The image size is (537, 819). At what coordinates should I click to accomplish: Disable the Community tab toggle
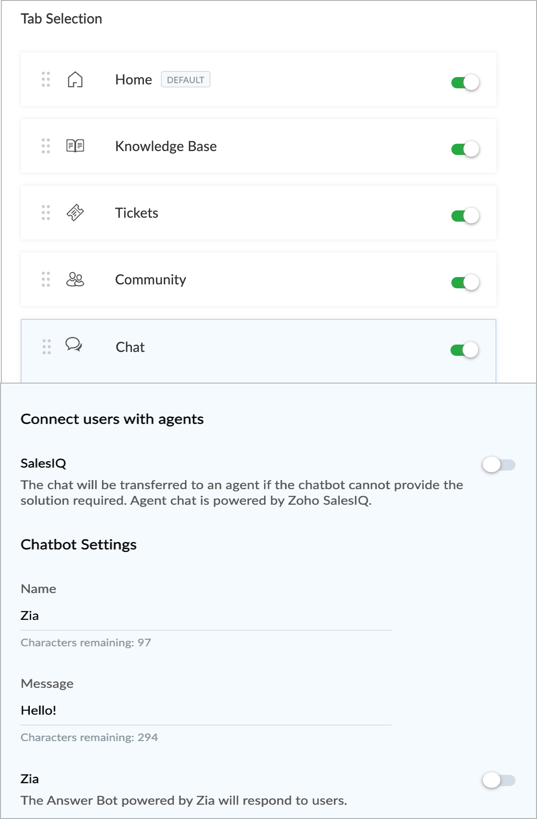pyautogui.click(x=465, y=282)
